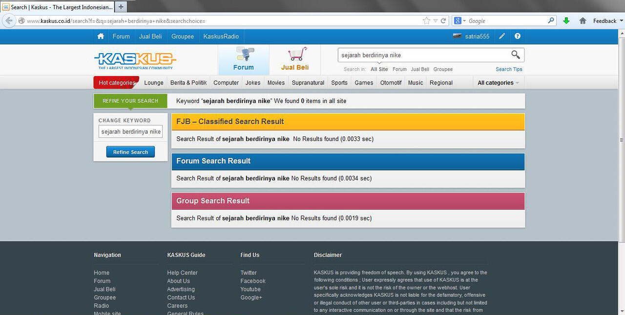Image resolution: width=625 pixels, height=315 pixels.
Task: Open the Jual Beli large tab
Action: pyautogui.click(x=295, y=60)
